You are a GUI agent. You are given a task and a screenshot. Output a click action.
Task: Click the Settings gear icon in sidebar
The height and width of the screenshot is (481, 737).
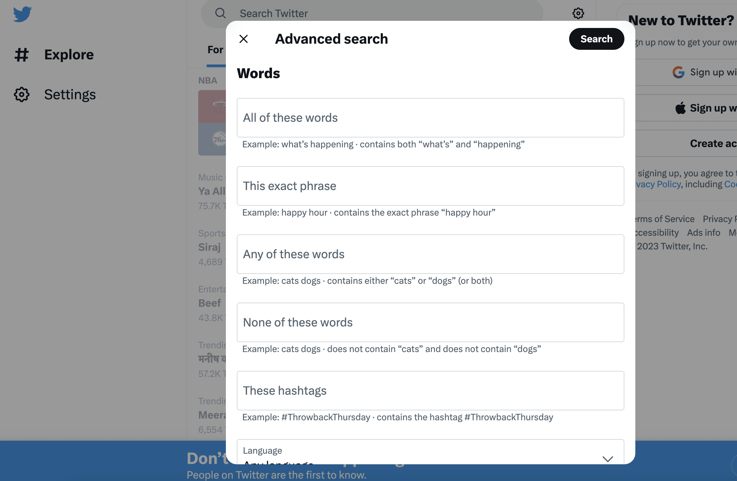pyautogui.click(x=21, y=94)
